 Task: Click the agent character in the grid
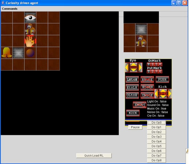coord(30,29)
